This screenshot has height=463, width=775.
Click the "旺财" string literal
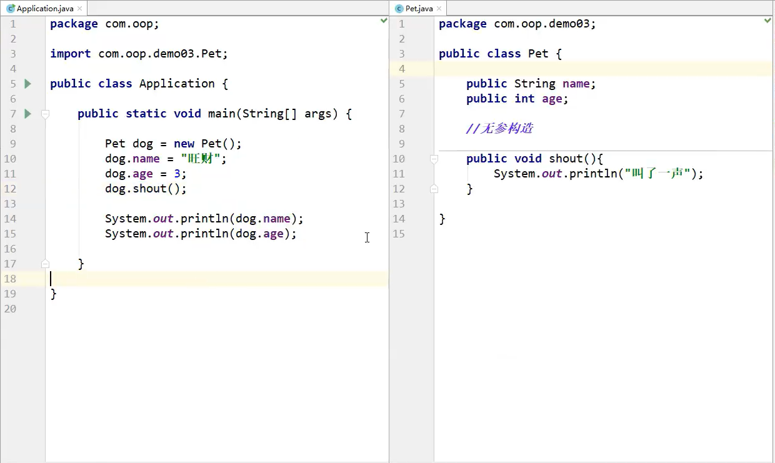201,159
